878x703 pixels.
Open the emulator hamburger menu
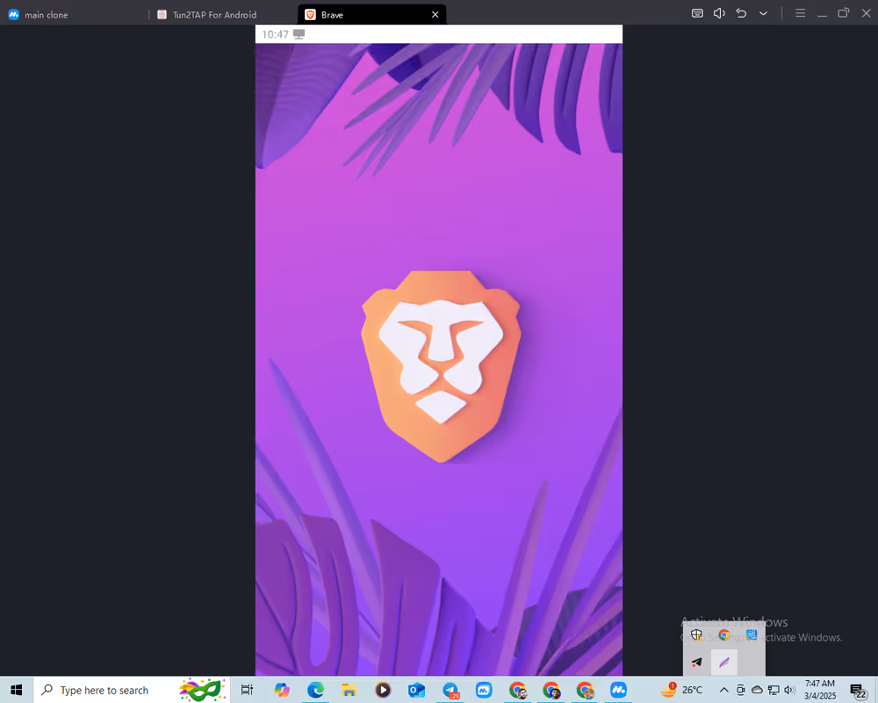pyautogui.click(x=800, y=13)
